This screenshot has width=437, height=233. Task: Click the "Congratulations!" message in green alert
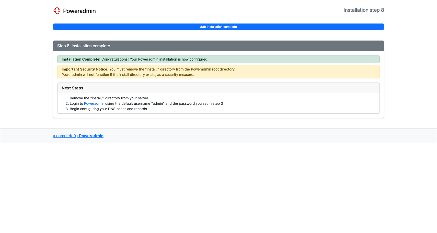(115, 59)
